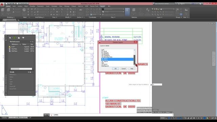Click the status bar customization icon at far right
217x122 pixels.
[x=215, y=118]
